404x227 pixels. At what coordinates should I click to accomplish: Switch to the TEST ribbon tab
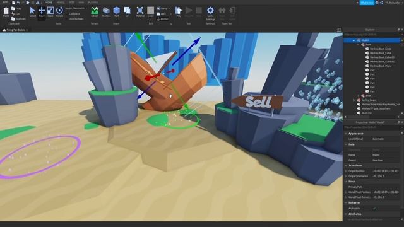(x=71, y=3)
